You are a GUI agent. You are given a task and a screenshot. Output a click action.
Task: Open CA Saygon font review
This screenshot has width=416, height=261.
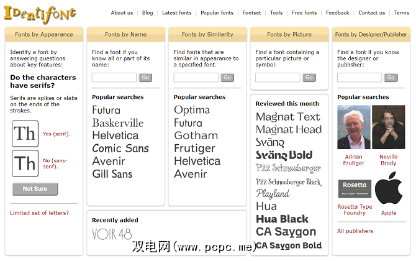[286, 232]
